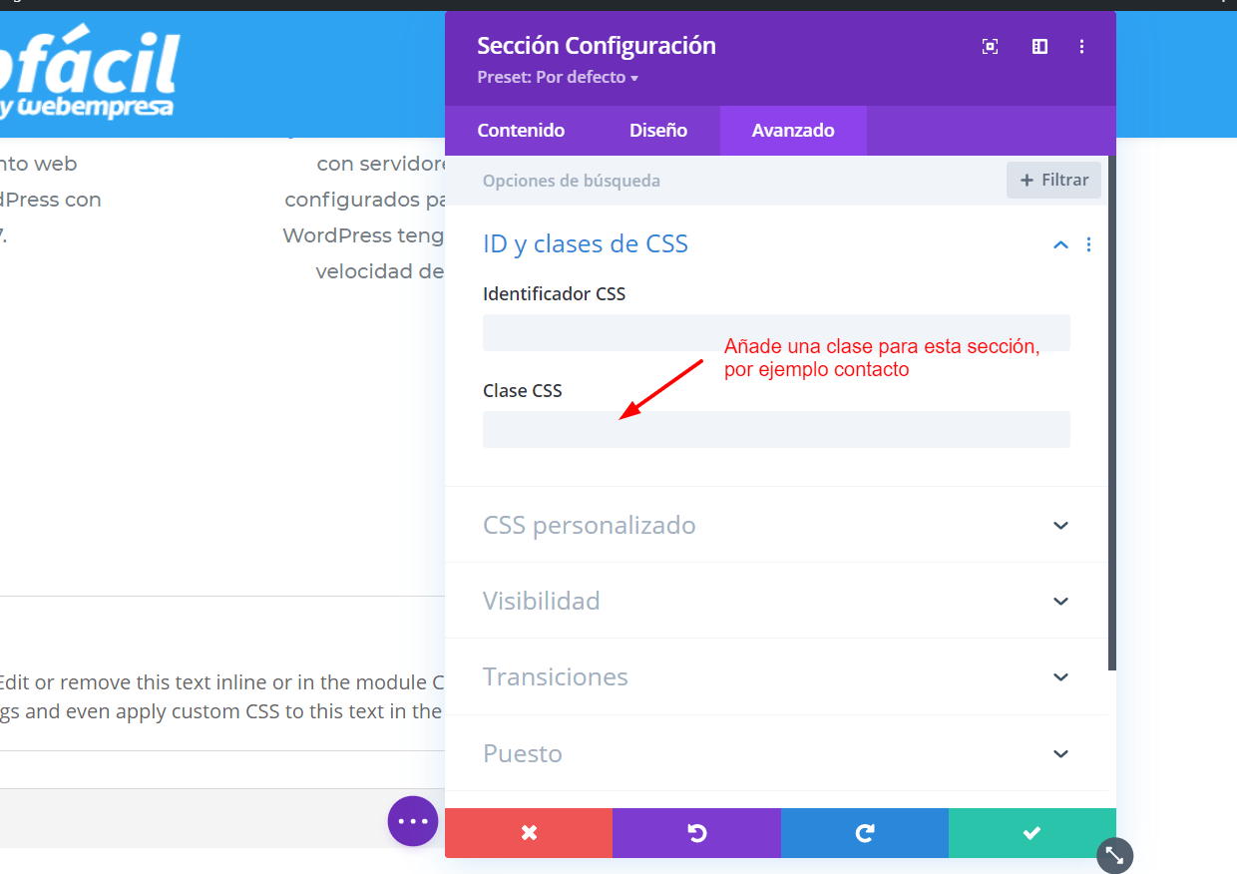This screenshot has height=874, width=1237.
Task: Save changes with the green checkmark
Action: pos(1032,833)
